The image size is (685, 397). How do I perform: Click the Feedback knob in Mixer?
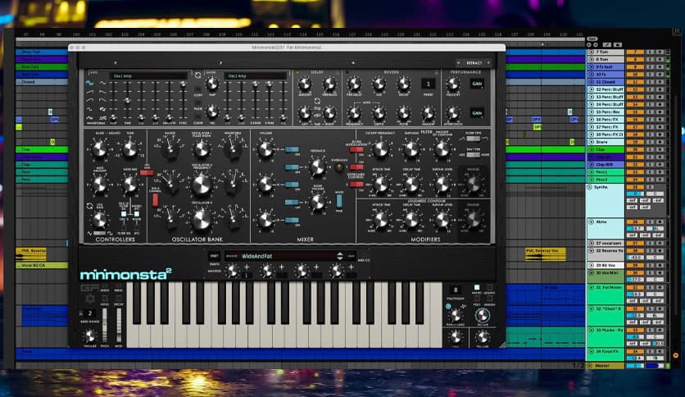(x=318, y=167)
